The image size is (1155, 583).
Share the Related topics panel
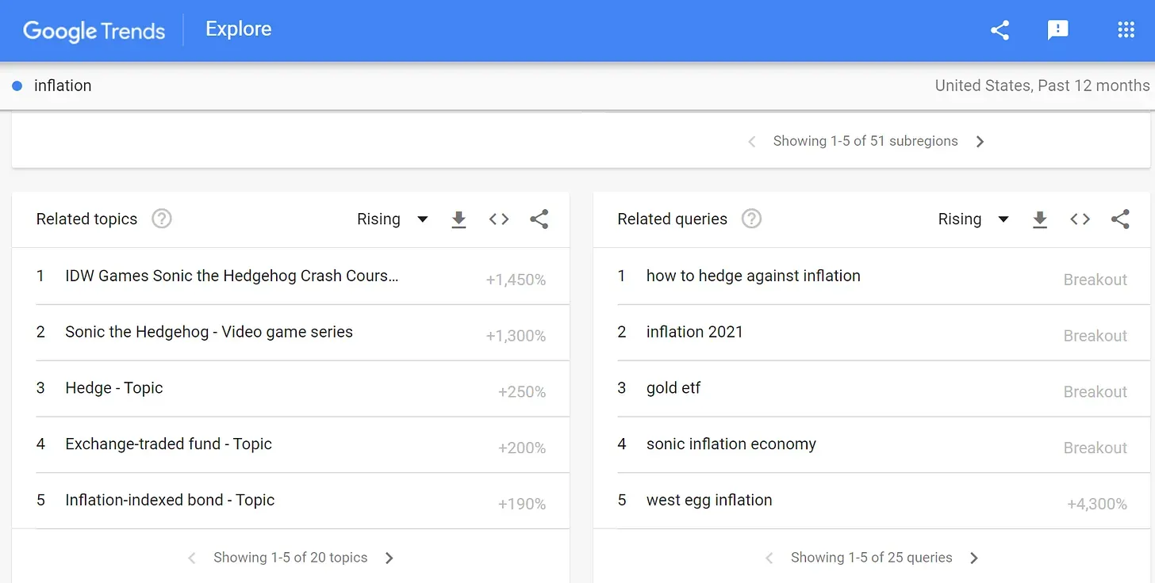coord(539,219)
